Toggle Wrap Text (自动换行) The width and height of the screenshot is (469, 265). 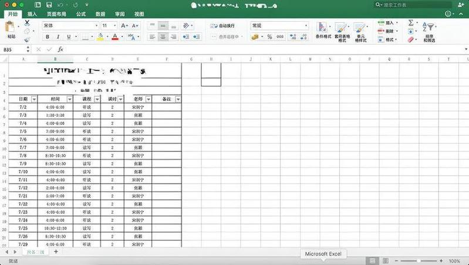point(222,26)
